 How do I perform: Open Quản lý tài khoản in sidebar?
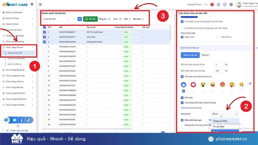click(x=14, y=12)
